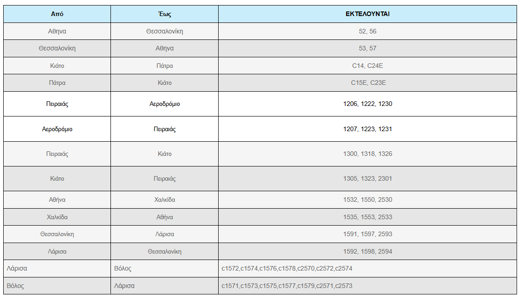This screenshot has height=299, width=523.
Task: Click the '1591, 1597, 2593' cell
Action: [x=368, y=234]
